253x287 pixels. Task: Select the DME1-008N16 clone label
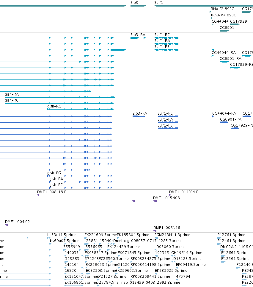point(167,227)
